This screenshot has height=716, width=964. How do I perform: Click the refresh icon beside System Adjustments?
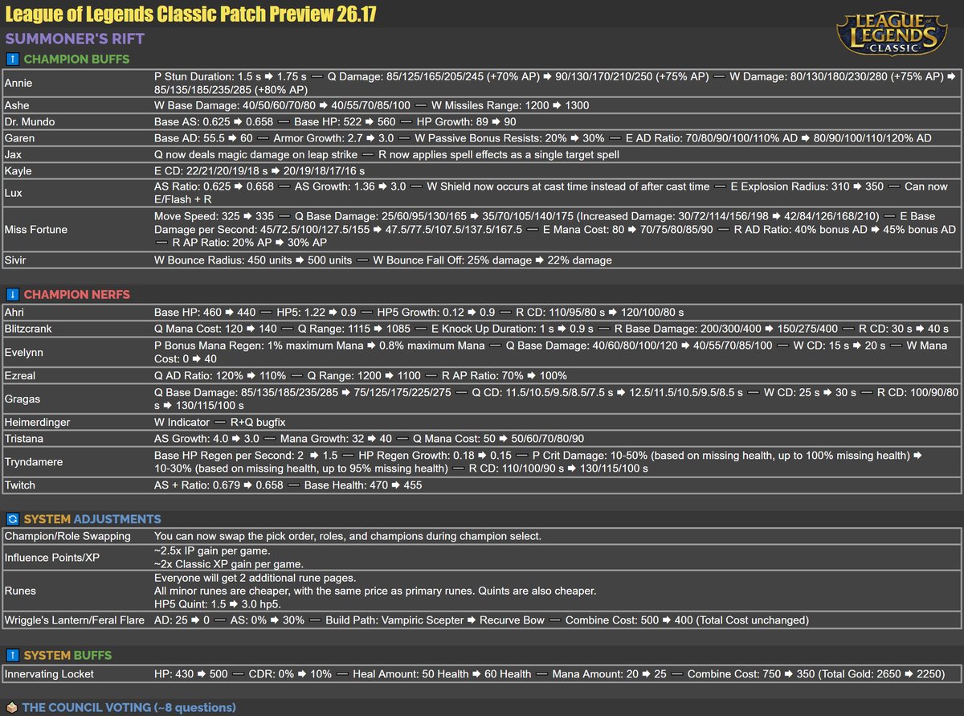12,519
